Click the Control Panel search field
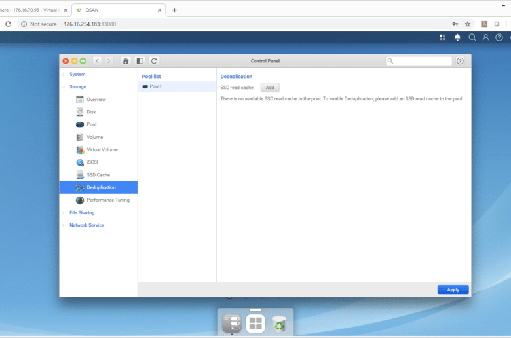The height and width of the screenshot is (338, 511). pyautogui.click(x=419, y=61)
